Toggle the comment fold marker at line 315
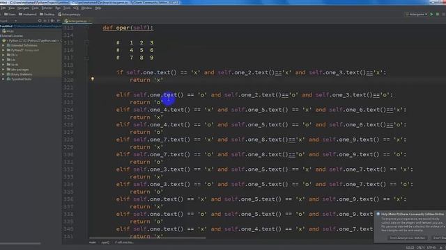The image size is (446, 250). (x=87, y=42)
